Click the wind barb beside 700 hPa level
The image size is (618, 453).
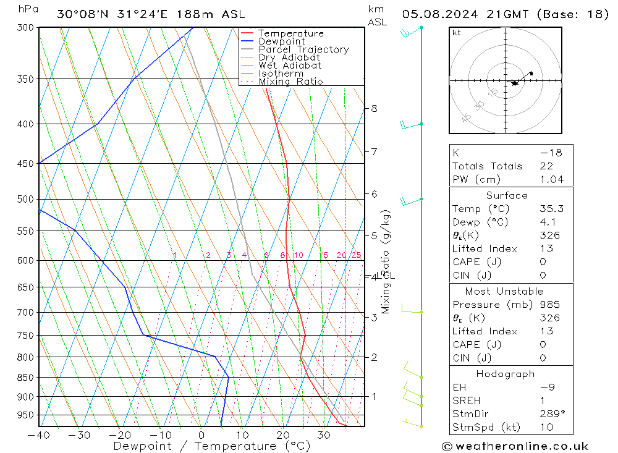pyautogui.click(x=412, y=308)
